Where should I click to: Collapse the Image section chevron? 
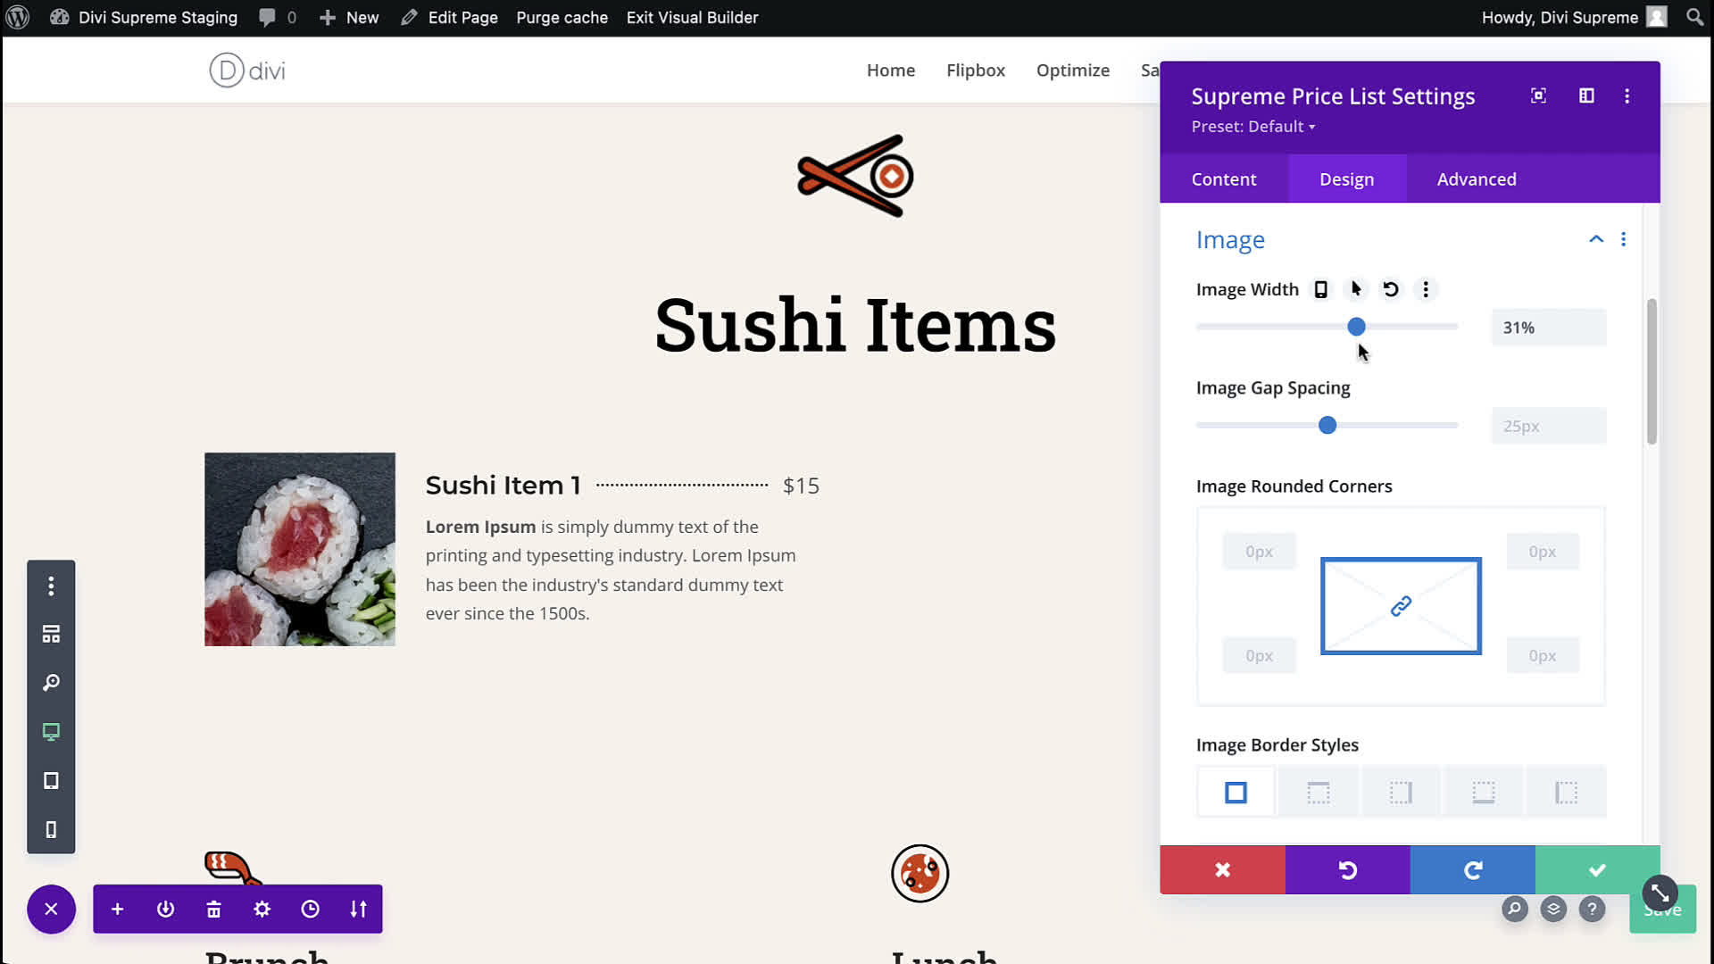pyautogui.click(x=1595, y=239)
